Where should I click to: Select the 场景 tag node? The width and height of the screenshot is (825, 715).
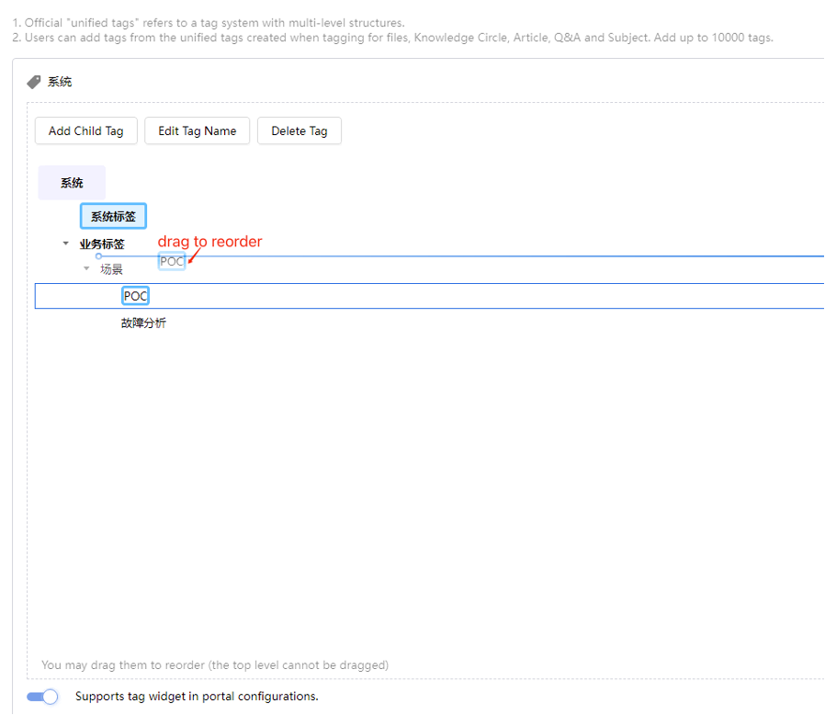[x=111, y=269]
